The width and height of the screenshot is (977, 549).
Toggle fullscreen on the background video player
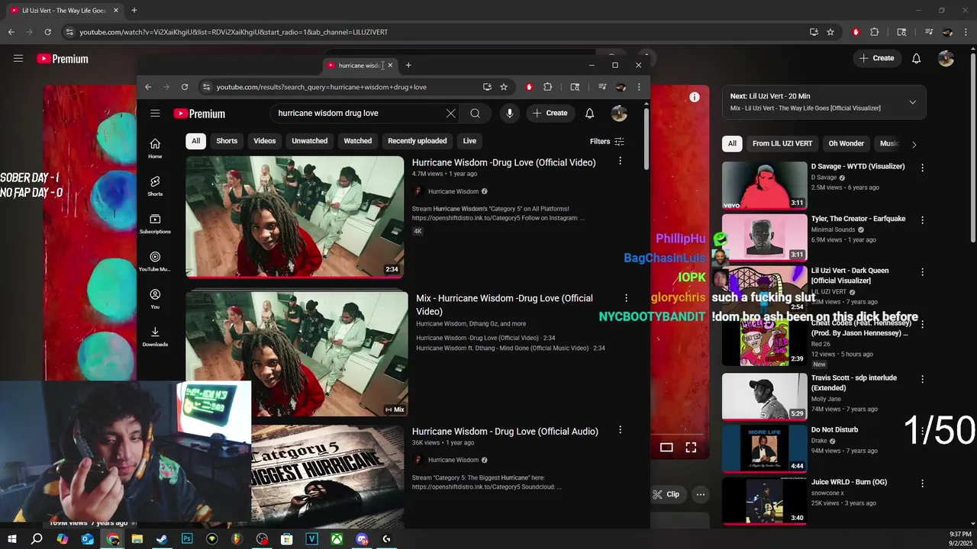[691, 448]
